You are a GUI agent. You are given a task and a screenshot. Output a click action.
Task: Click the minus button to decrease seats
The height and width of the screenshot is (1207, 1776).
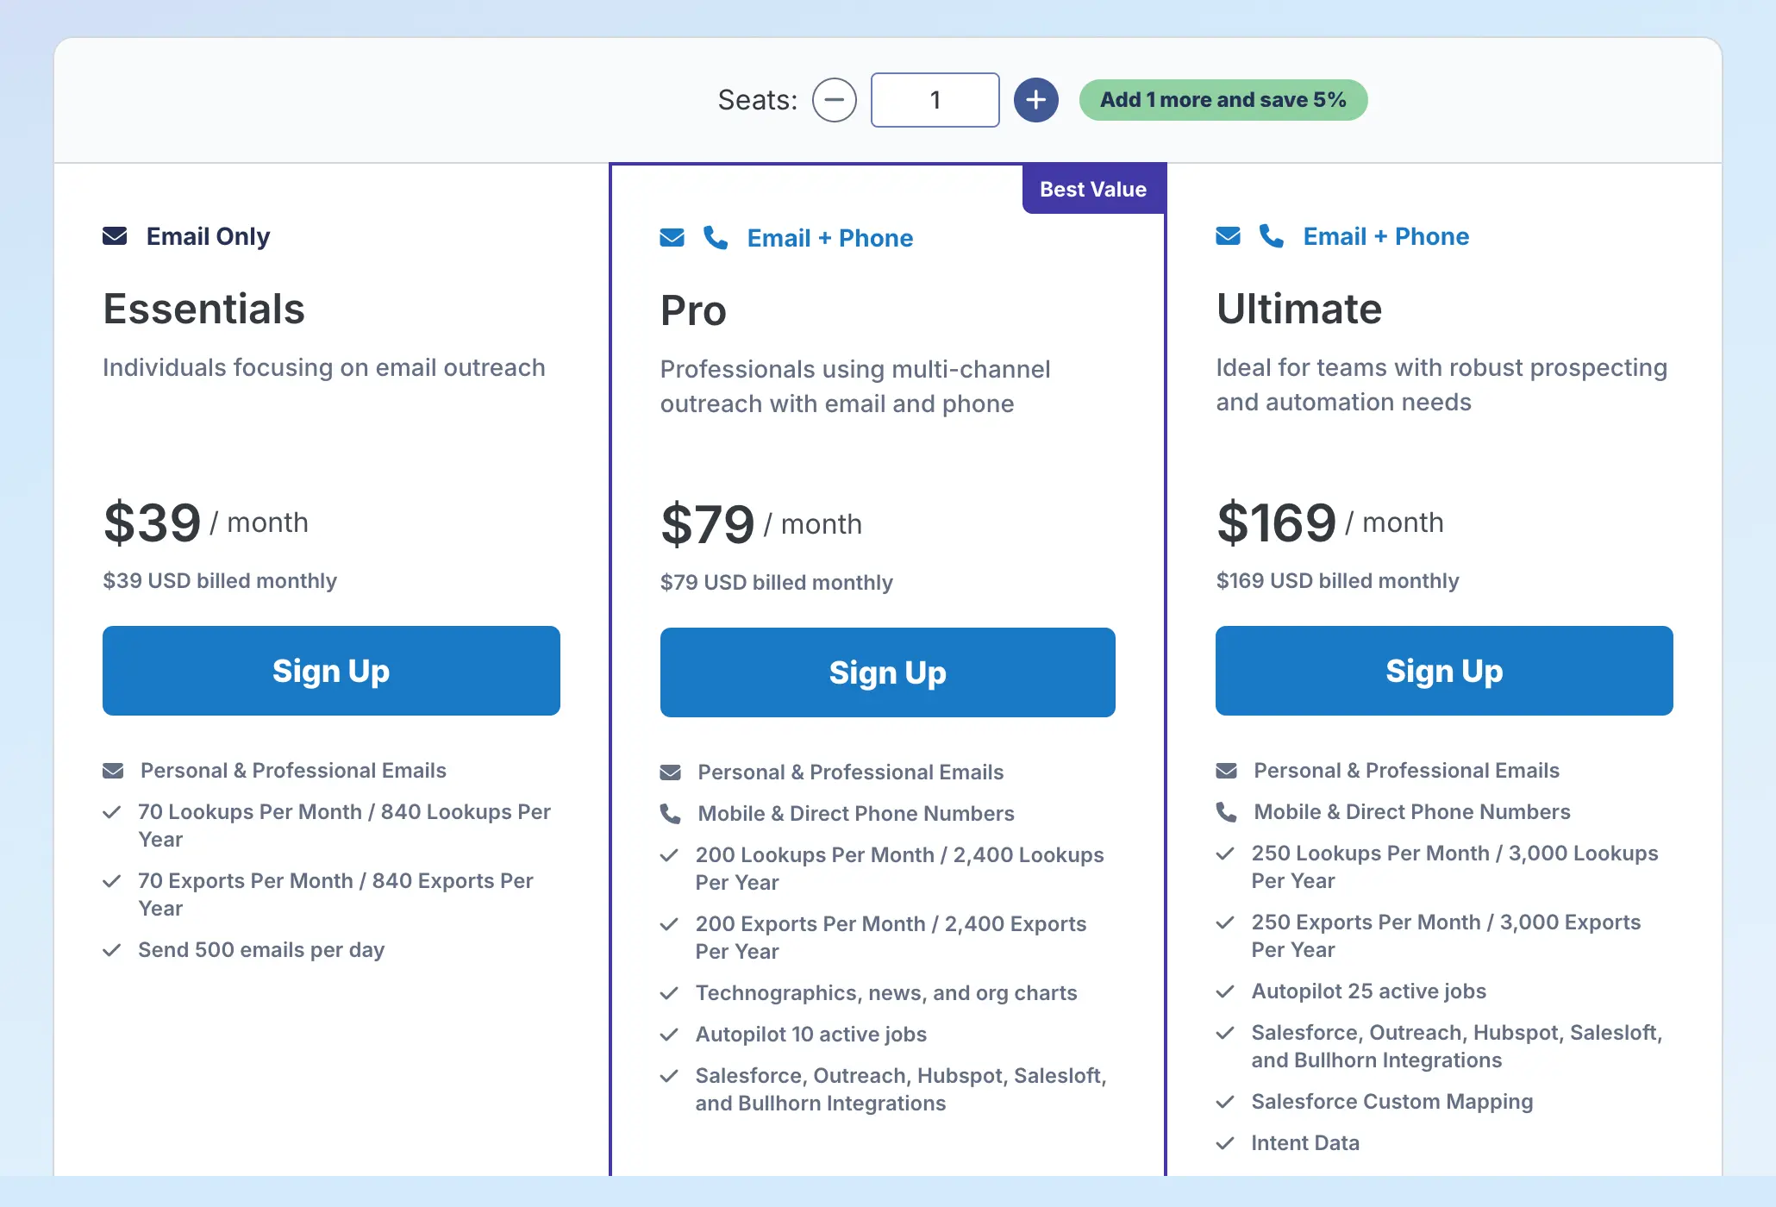click(834, 100)
